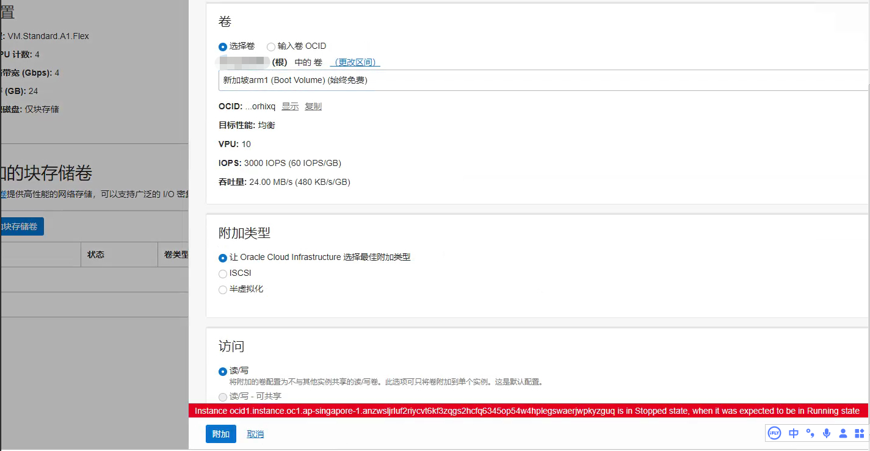Select the 读/写 - 可共享 access option

pos(223,397)
